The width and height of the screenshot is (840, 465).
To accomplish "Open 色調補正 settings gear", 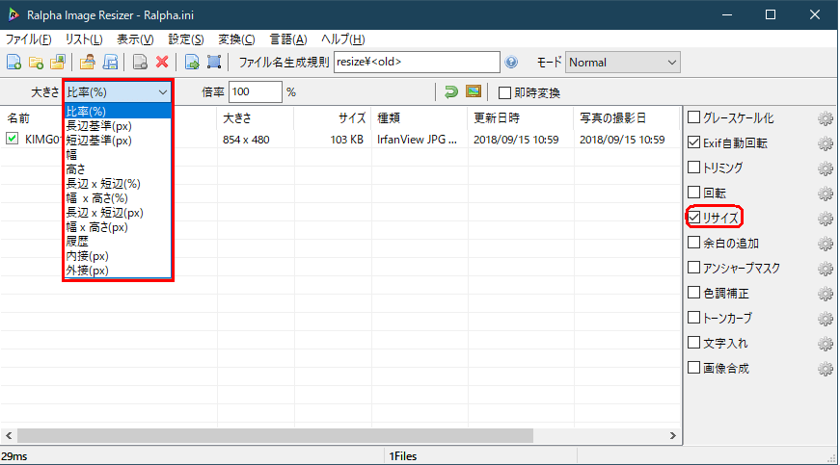I will click(x=826, y=294).
